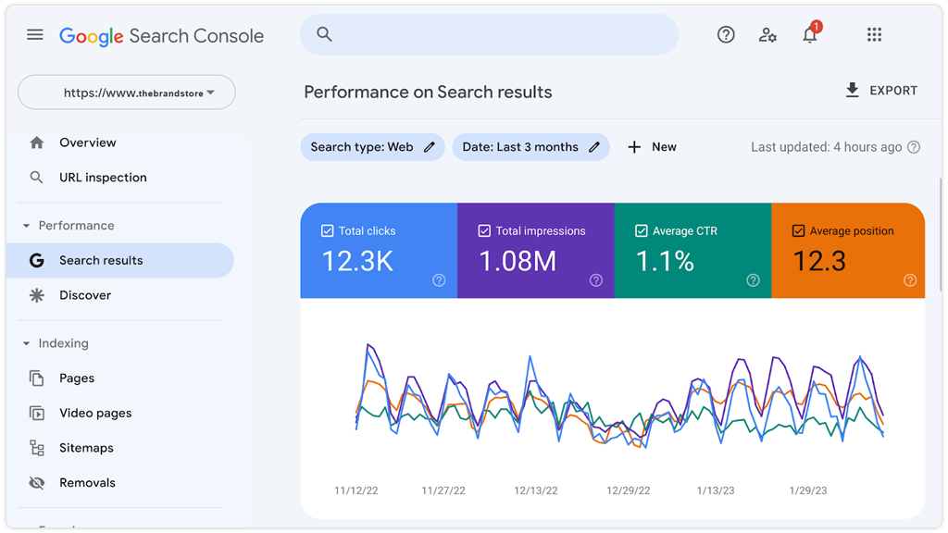Click the EXPORT button
The width and height of the screenshot is (948, 533).
click(880, 91)
